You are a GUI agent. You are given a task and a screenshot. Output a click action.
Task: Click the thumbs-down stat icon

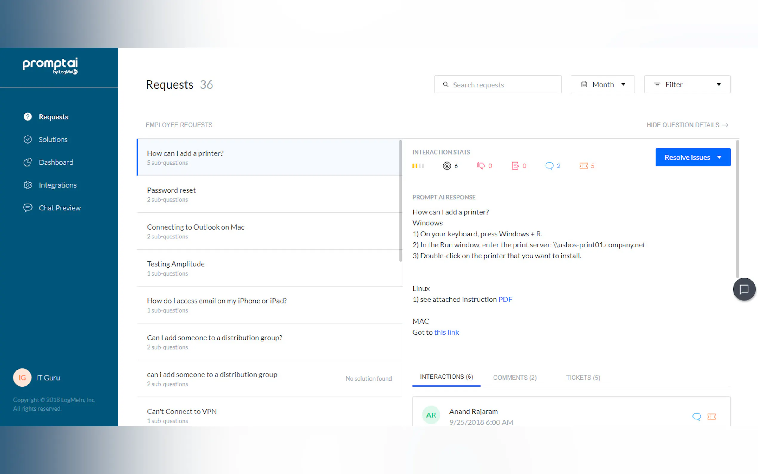[481, 166]
